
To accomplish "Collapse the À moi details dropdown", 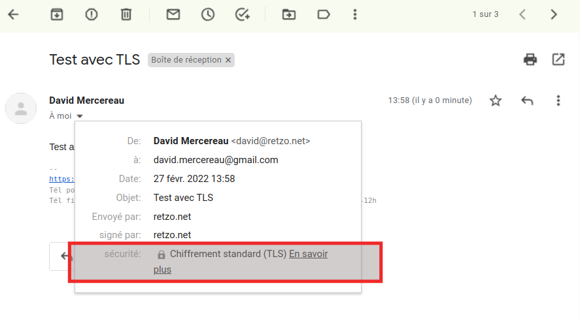I will 80,116.
